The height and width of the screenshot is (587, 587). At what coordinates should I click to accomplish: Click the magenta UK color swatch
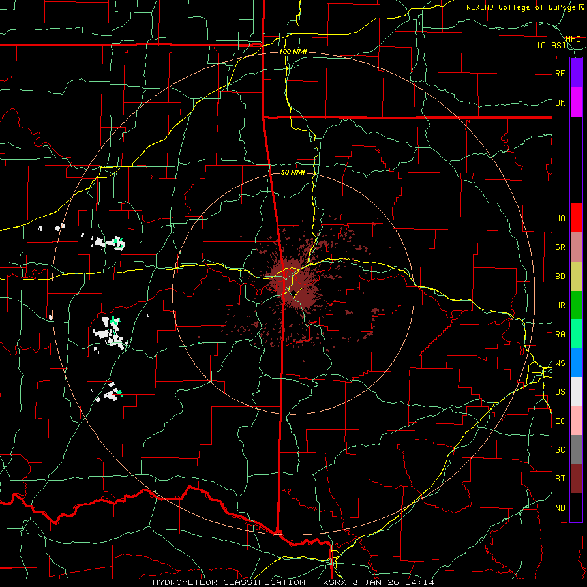[x=576, y=102]
